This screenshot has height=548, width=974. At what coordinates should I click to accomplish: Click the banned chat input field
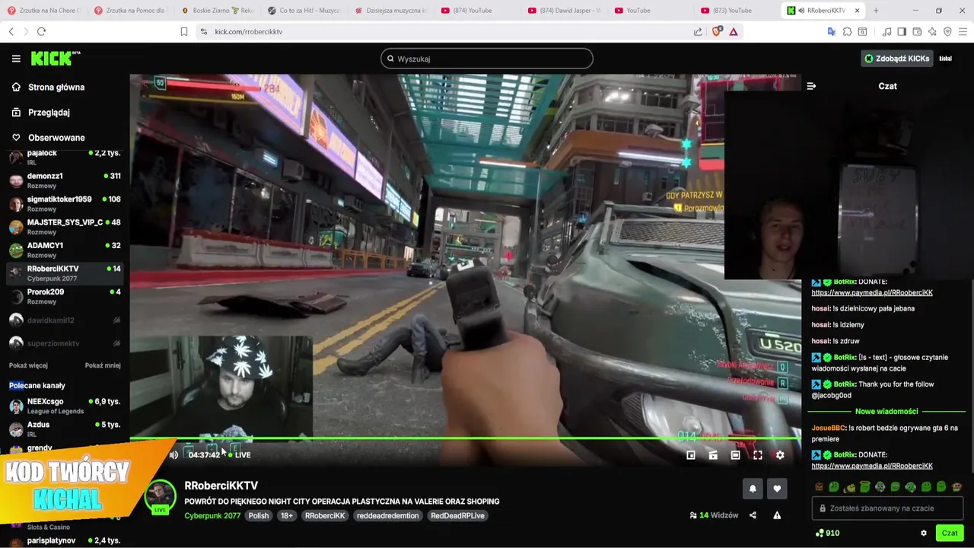pos(887,508)
